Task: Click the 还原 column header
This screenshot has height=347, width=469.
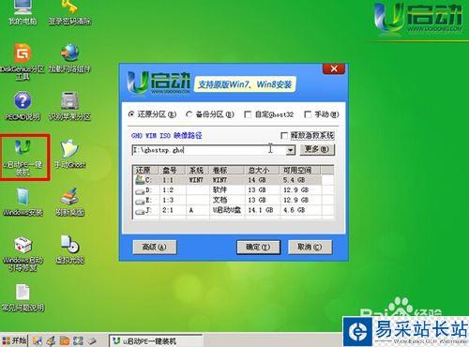Action: [145, 171]
